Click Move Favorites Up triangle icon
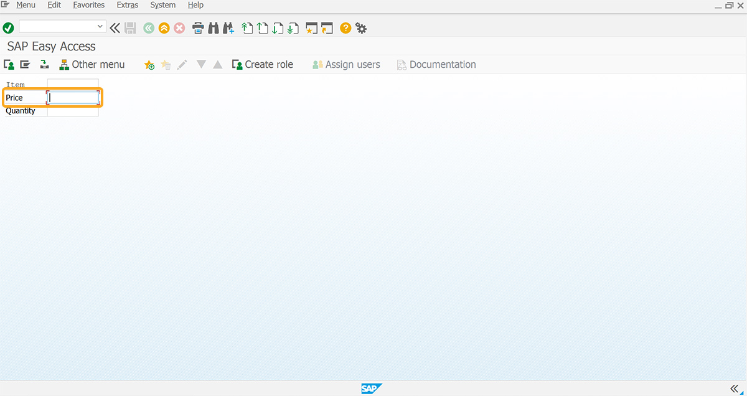 (x=217, y=64)
